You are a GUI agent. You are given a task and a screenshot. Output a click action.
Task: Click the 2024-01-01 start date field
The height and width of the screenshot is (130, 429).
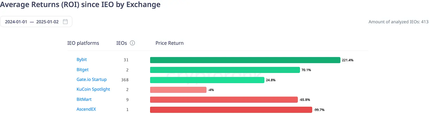(16, 22)
